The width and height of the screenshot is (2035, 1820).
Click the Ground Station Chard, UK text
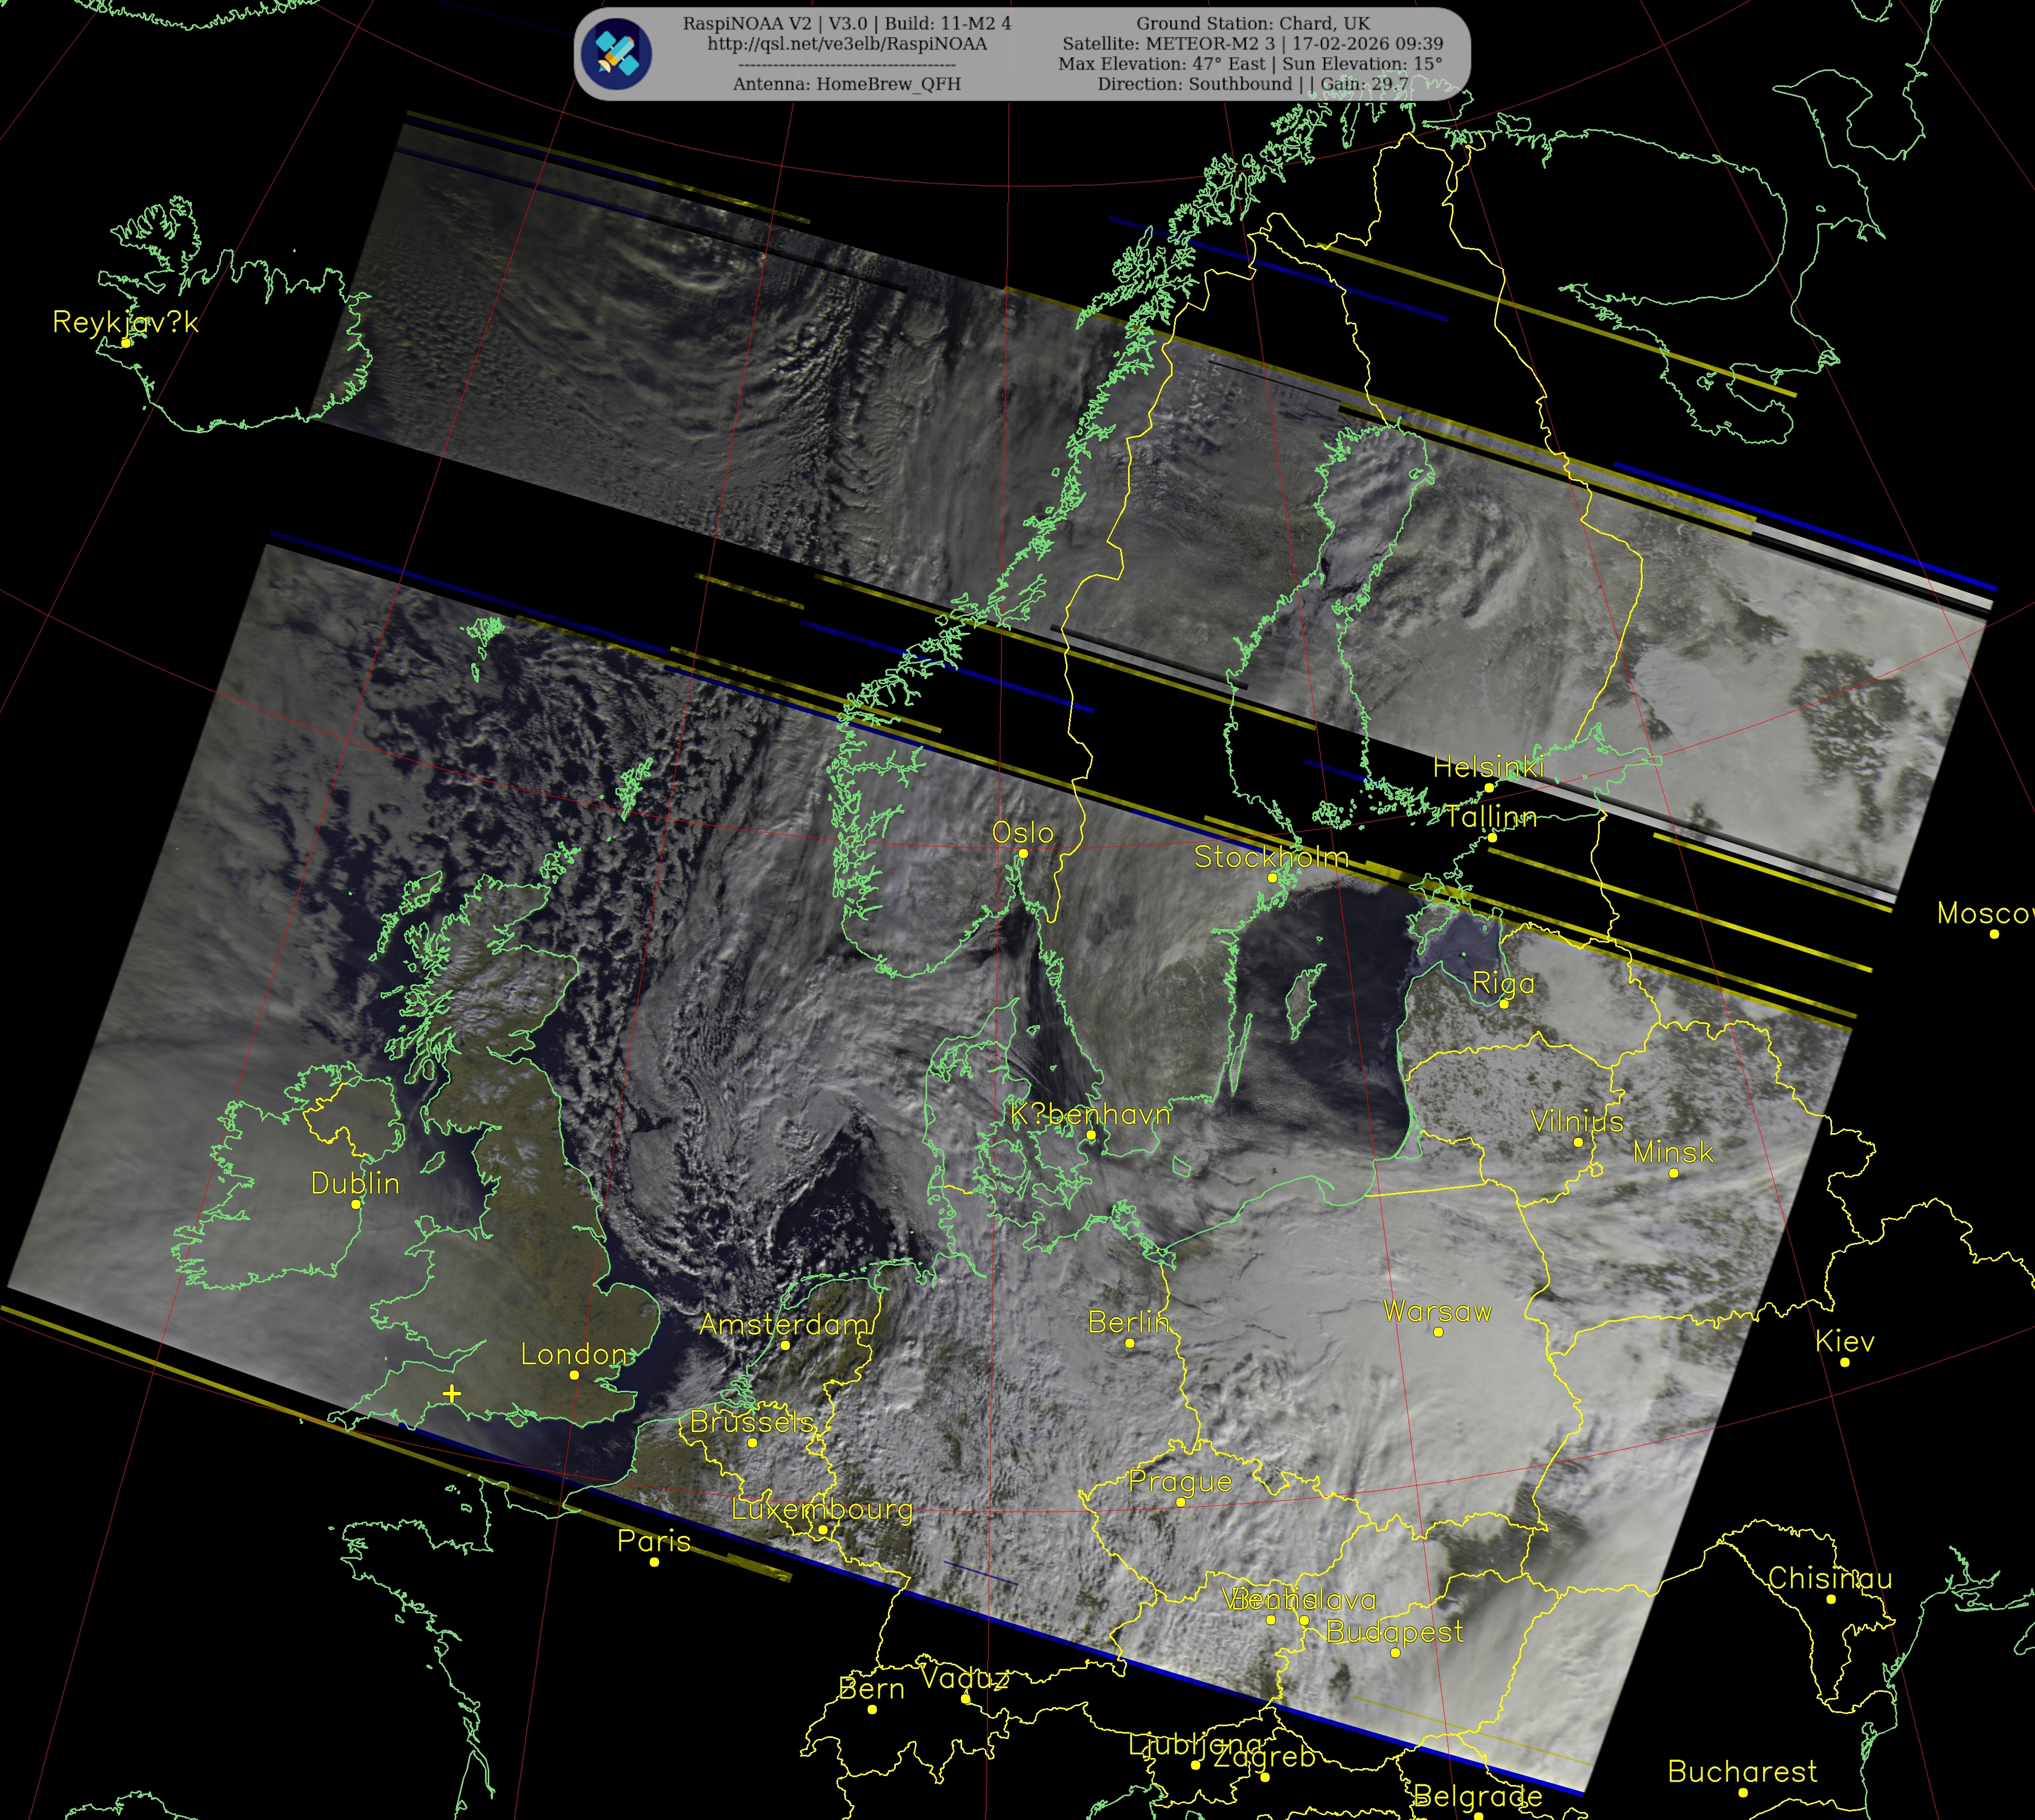click(1252, 23)
